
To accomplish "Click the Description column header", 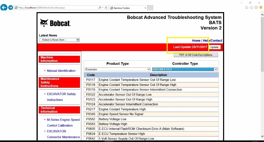I will pyautogui.click(x=158, y=75).
